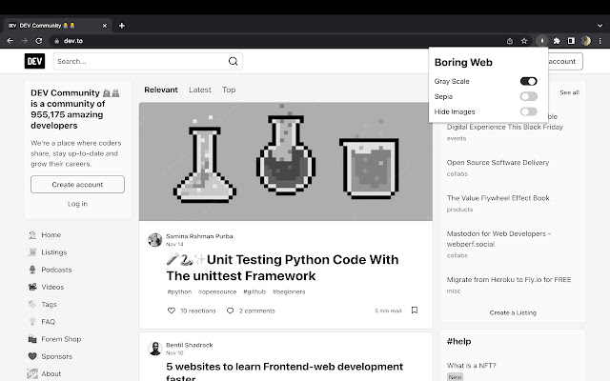Open the Log in link
Viewport: 610px width, 381px height.
pyautogui.click(x=77, y=203)
